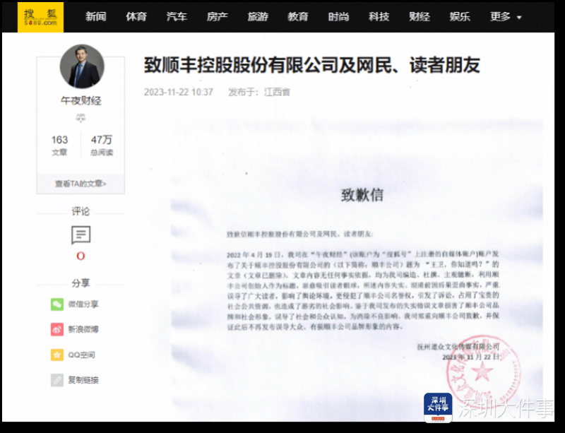Click the red comment count 0

81,256
